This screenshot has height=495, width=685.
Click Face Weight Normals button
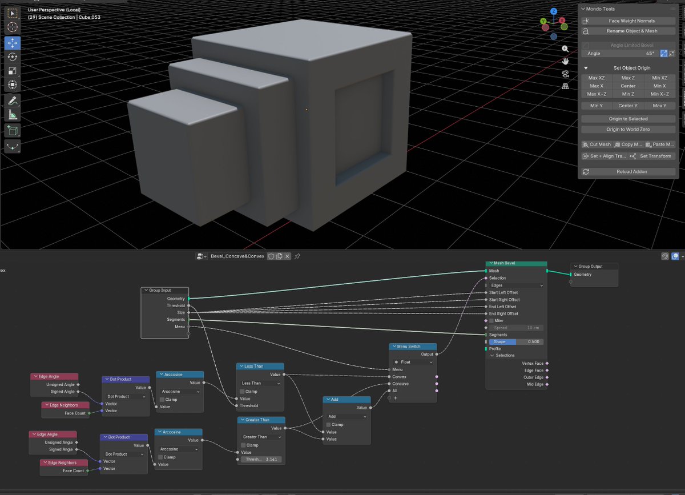[628, 21]
